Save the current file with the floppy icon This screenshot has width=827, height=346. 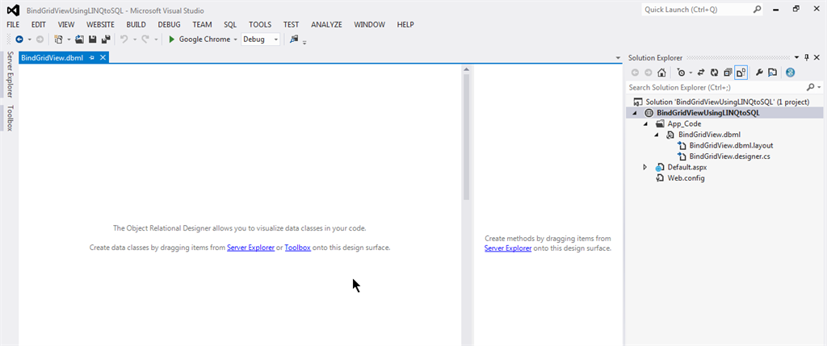tap(93, 39)
